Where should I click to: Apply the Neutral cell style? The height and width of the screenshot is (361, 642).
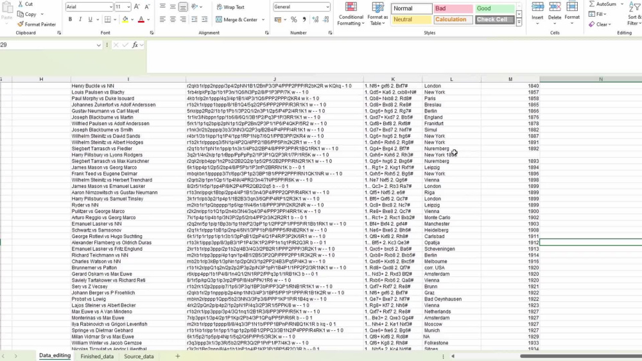click(x=412, y=20)
